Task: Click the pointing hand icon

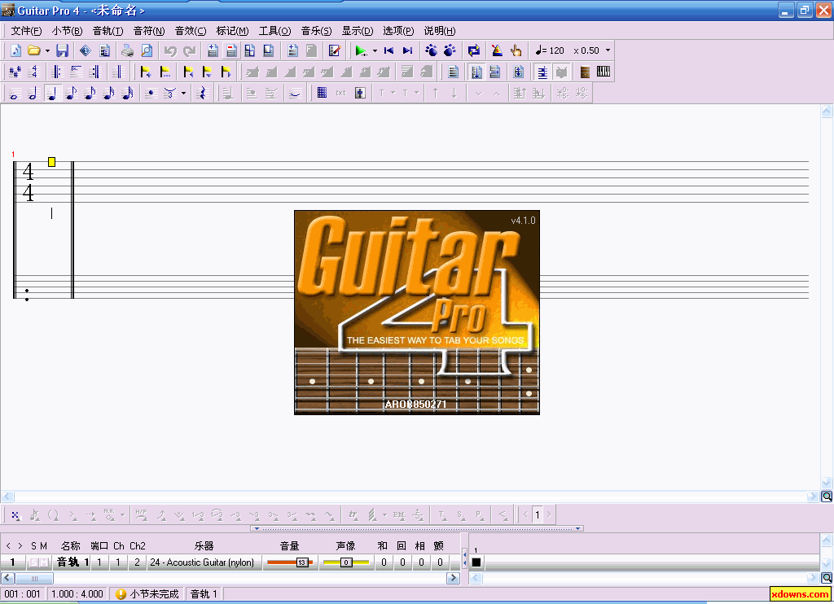Action: [516, 50]
